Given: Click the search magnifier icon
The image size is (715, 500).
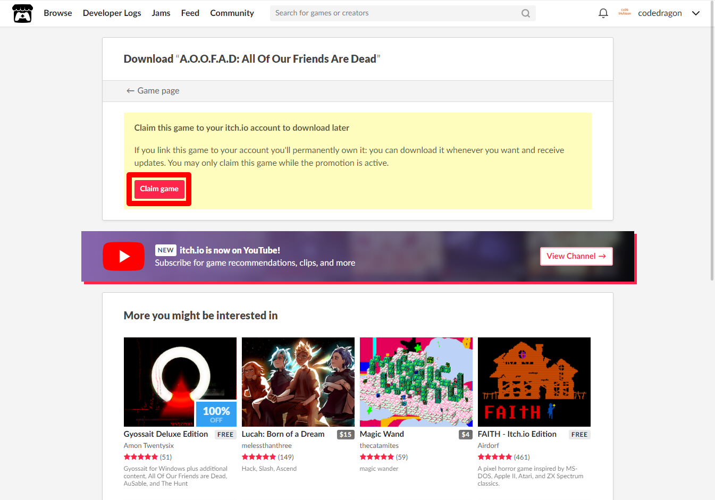Looking at the screenshot, I should [525, 13].
